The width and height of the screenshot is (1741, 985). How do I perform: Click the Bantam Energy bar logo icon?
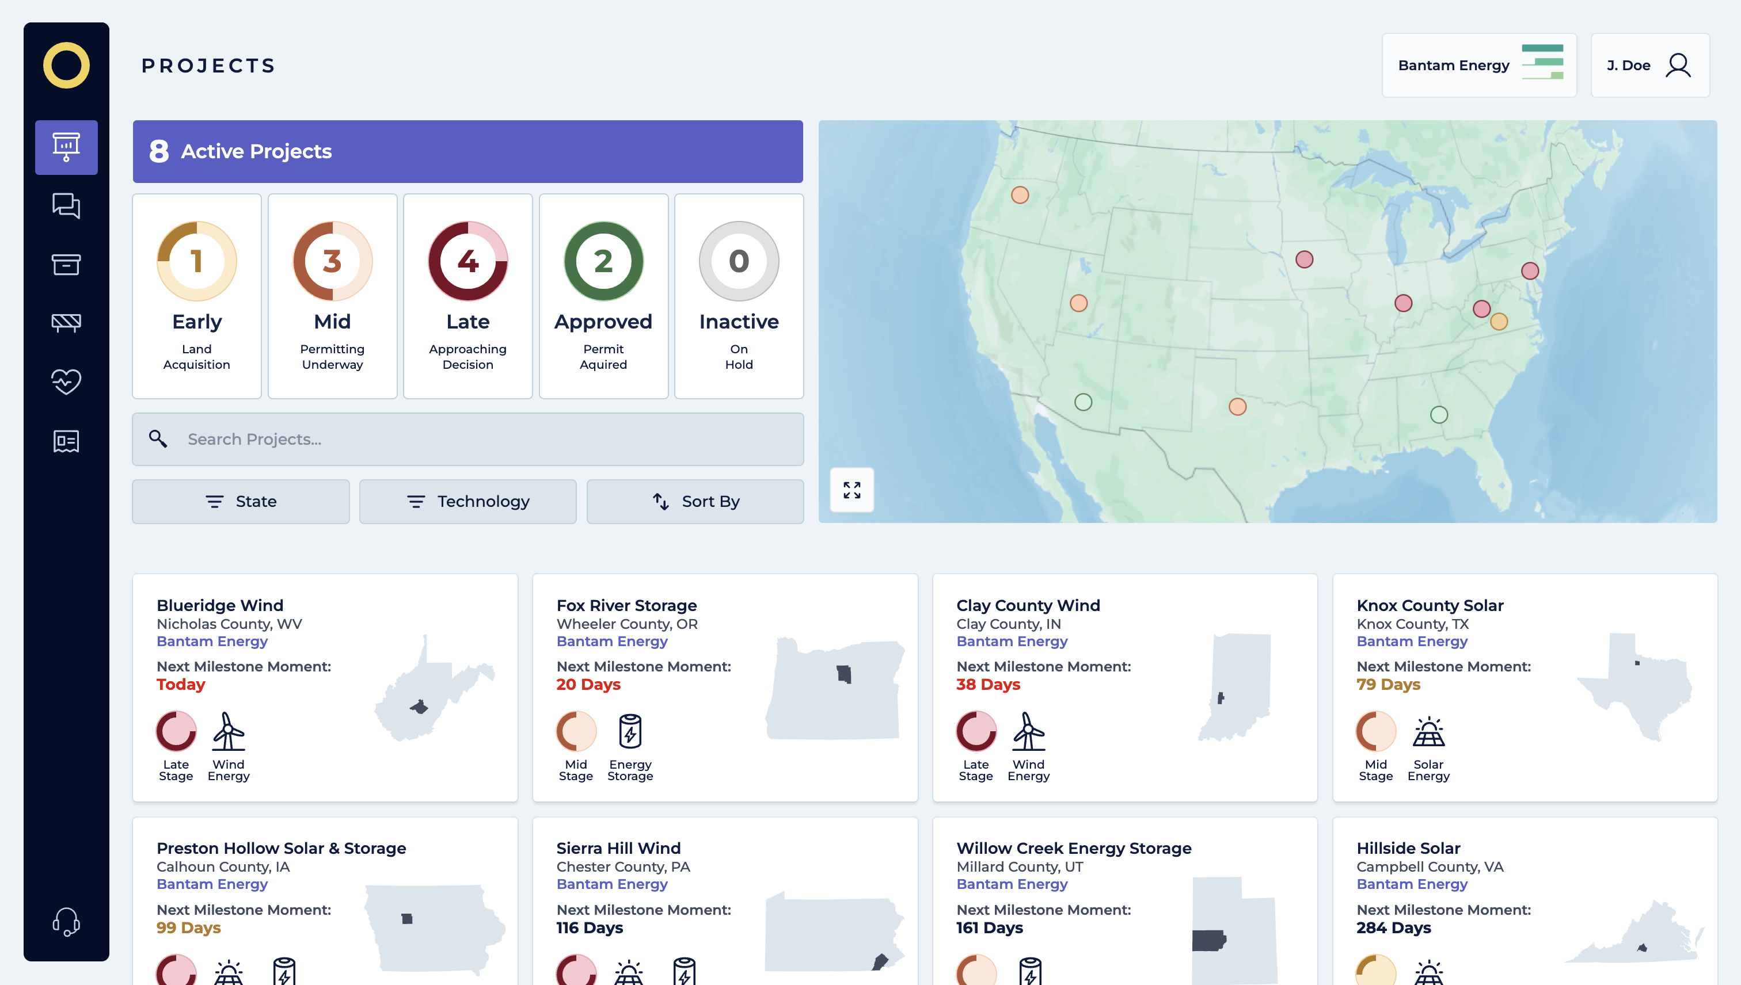pyautogui.click(x=1542, y=62)
